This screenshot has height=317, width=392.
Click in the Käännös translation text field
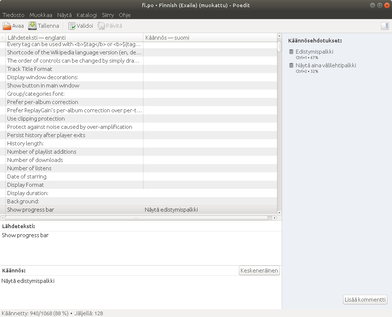click(x=141, y=291)
